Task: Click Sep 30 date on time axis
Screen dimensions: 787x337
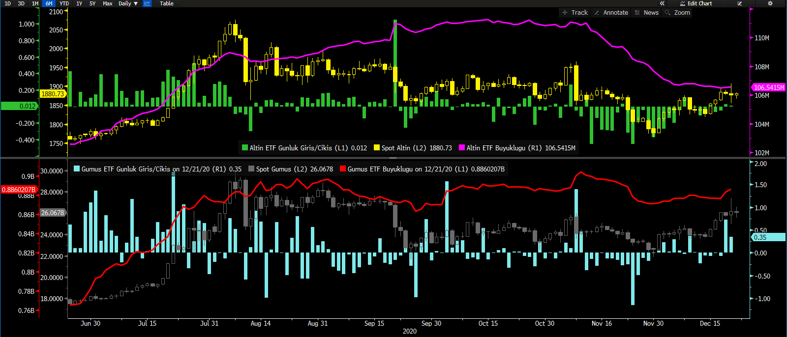Action: click(431, 323)
